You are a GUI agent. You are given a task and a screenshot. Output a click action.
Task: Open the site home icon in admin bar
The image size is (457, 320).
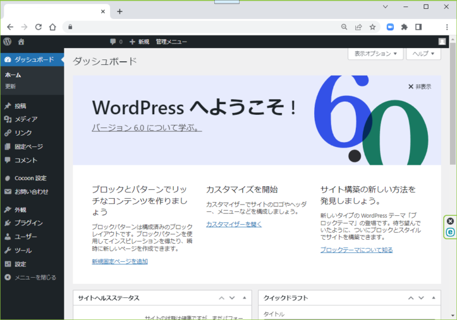pos(21,42)
